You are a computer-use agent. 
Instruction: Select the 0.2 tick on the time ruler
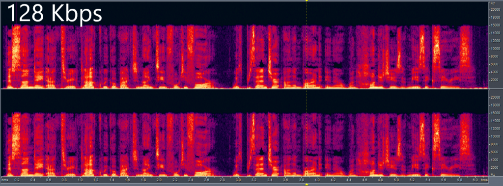[17, 180]
